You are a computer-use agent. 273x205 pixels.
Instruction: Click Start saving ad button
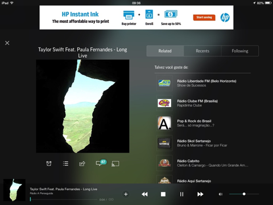(204, 17)
